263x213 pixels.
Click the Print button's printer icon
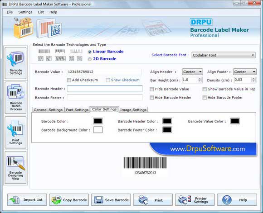143,200
